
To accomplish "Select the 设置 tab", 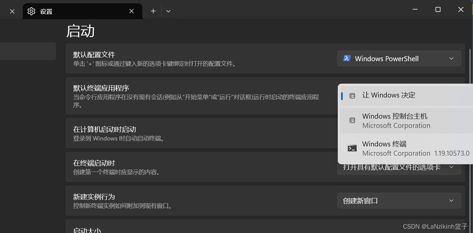I will tap(83, 11).
